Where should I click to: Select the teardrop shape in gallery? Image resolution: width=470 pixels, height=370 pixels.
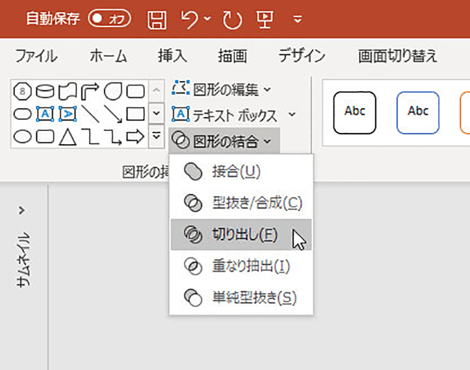click(113, 91)
